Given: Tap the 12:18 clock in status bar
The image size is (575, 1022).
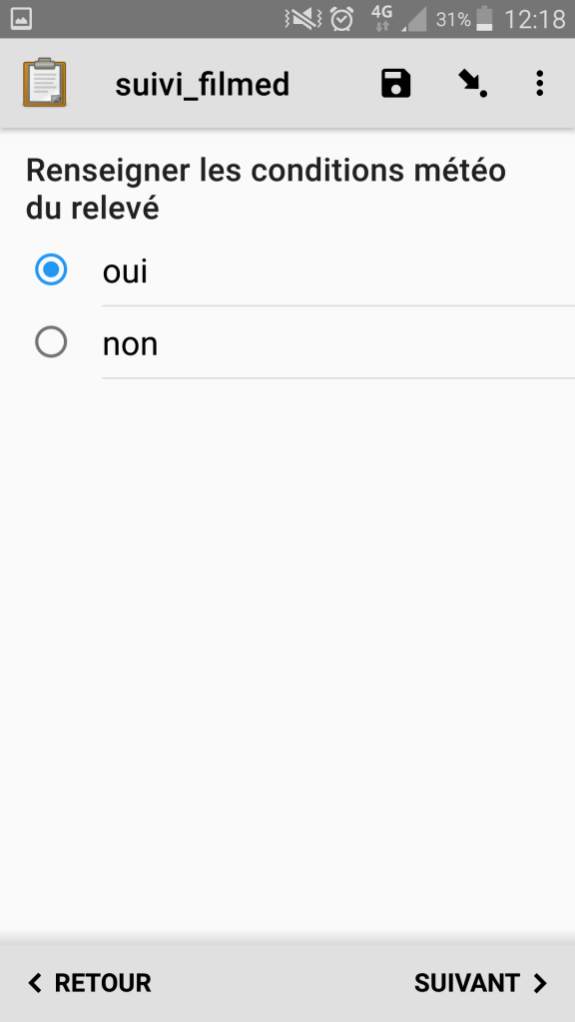Looking at the screenshot, I should (x=535, y=19).
